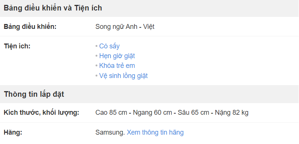The image size is (299, 144).
Task: Click the Bảng điều khiển: row label
Action: (30, 27)
